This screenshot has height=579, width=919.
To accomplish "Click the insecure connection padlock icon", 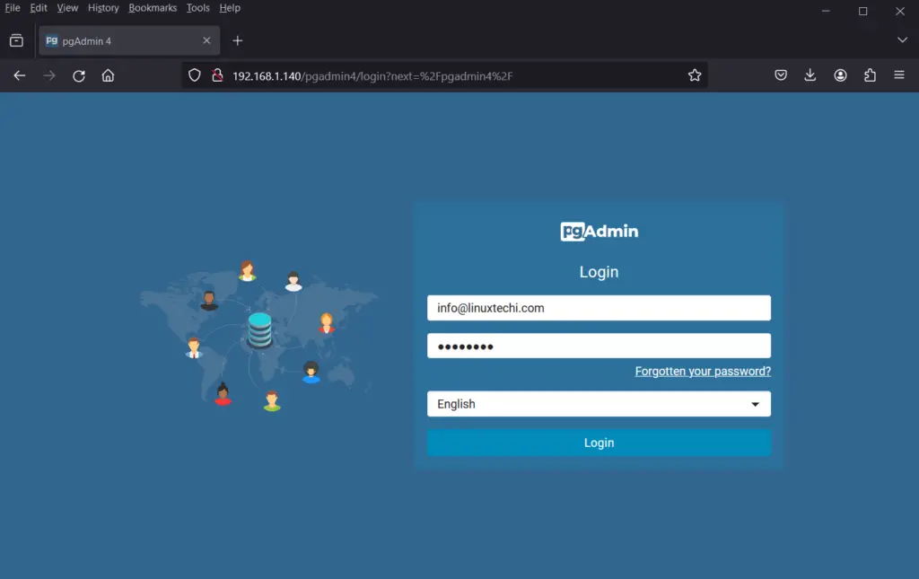I will (x=217, y=75).
